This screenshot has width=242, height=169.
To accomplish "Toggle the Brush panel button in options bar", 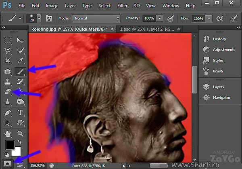I will pyautogui.click(x=50, y=19).
